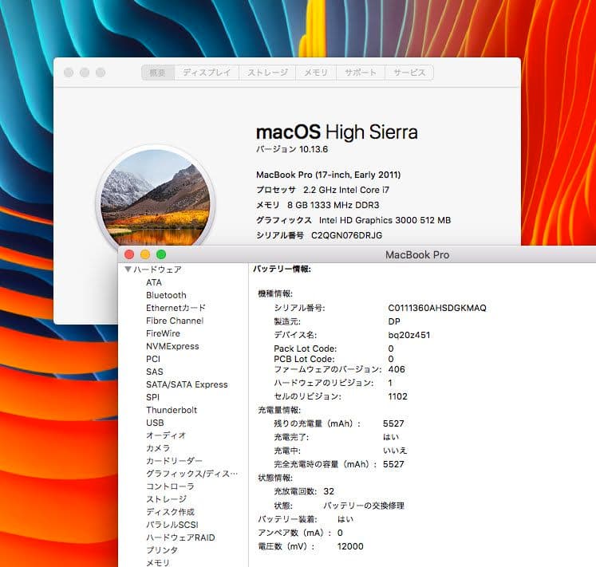This screenshot has width=596, height=567.
Task: Select PCI in the sidebar
Action: point(153,359)
